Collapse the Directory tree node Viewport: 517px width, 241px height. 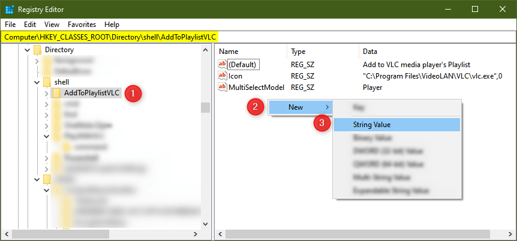[26, 50]
